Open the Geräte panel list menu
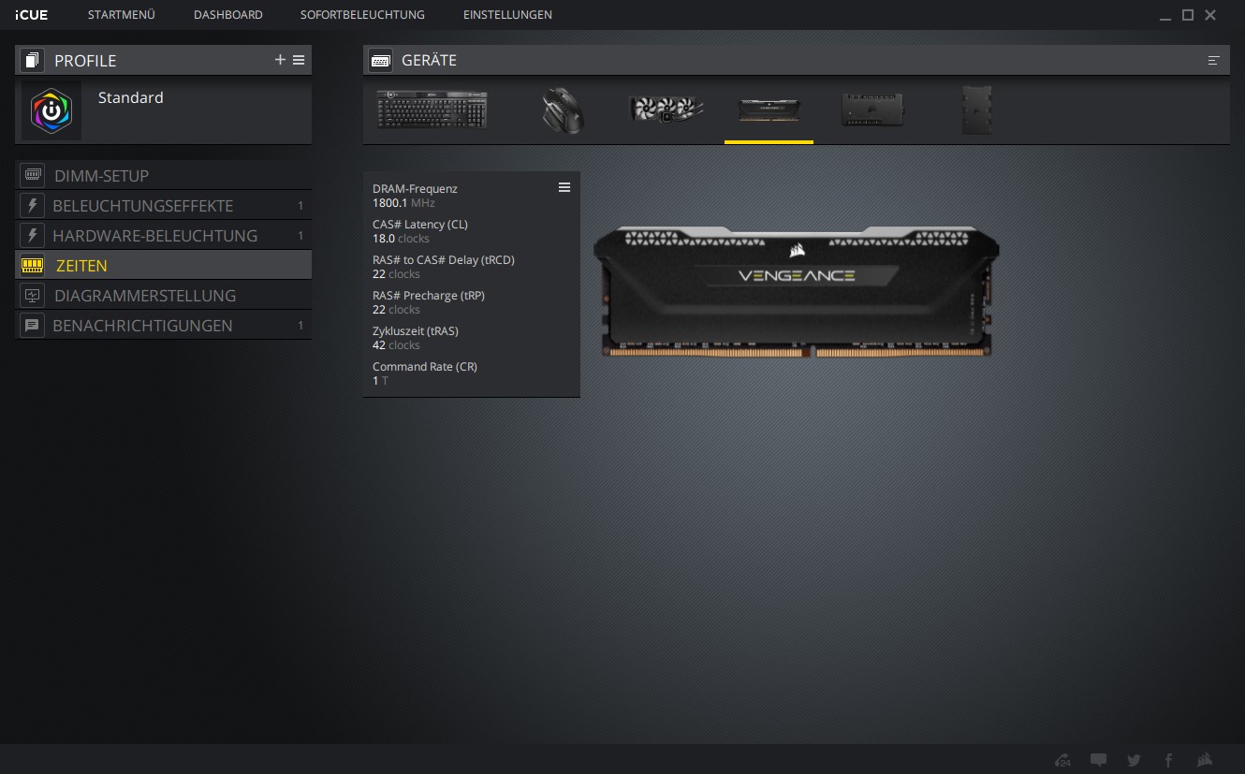Screen dimensions: 1245x774 point(1214,60)
